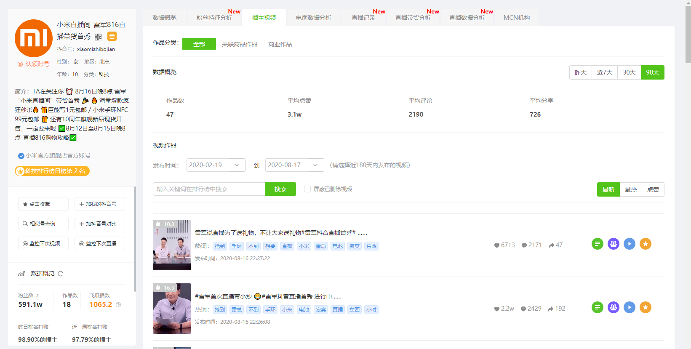Select the 30天 time range
This screenshot has width=691, height=349.
pos(629,72)
